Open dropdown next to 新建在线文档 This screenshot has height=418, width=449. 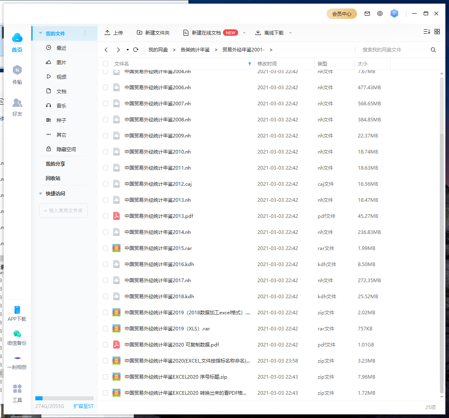tap(244, 33)
